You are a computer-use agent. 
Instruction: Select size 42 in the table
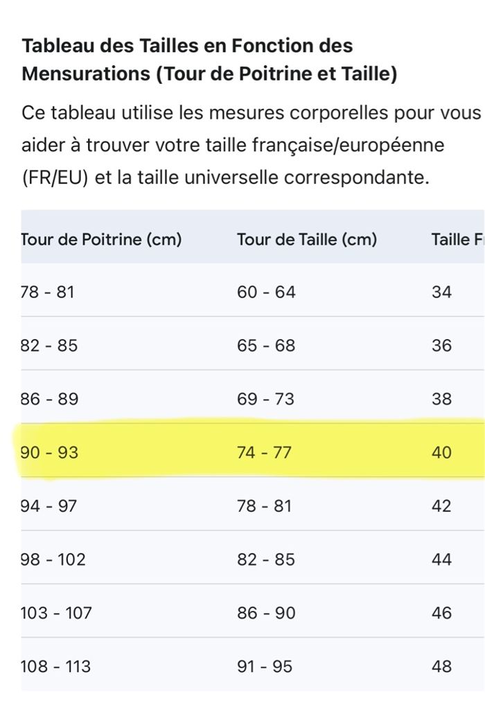tap(441, 505)
